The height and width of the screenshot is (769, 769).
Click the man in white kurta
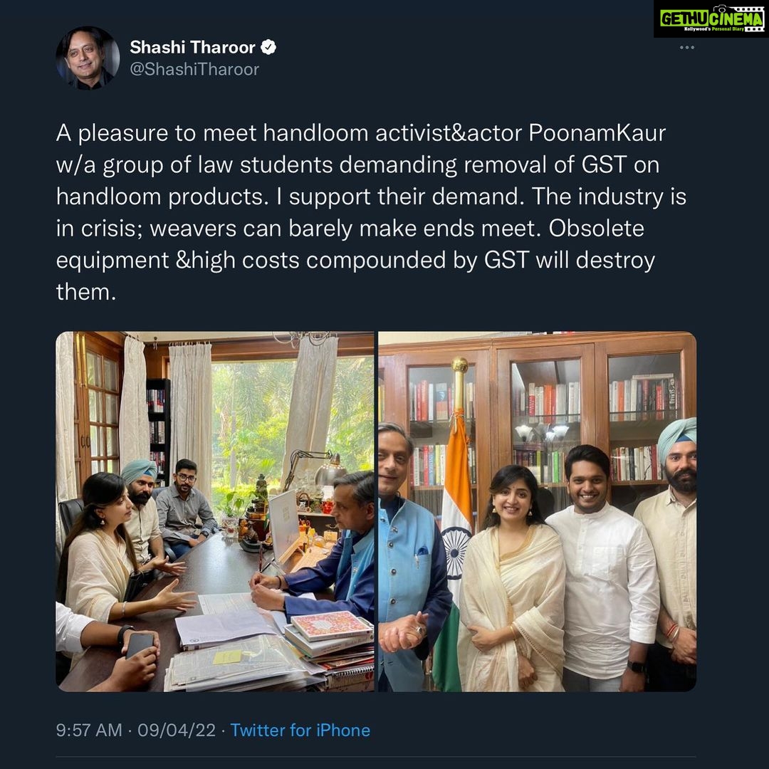tap(602, 568)
